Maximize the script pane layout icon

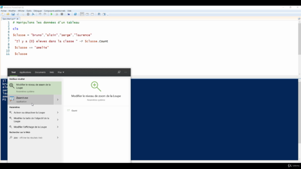[92, 14]
